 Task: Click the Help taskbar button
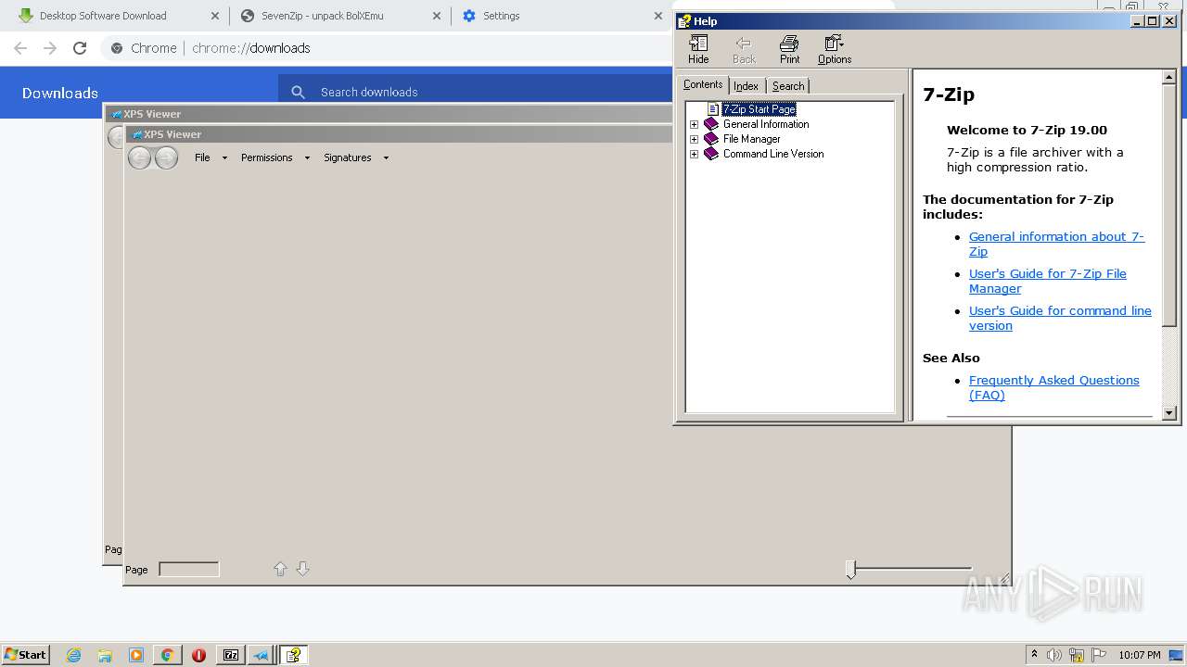[x=294, y=655]
